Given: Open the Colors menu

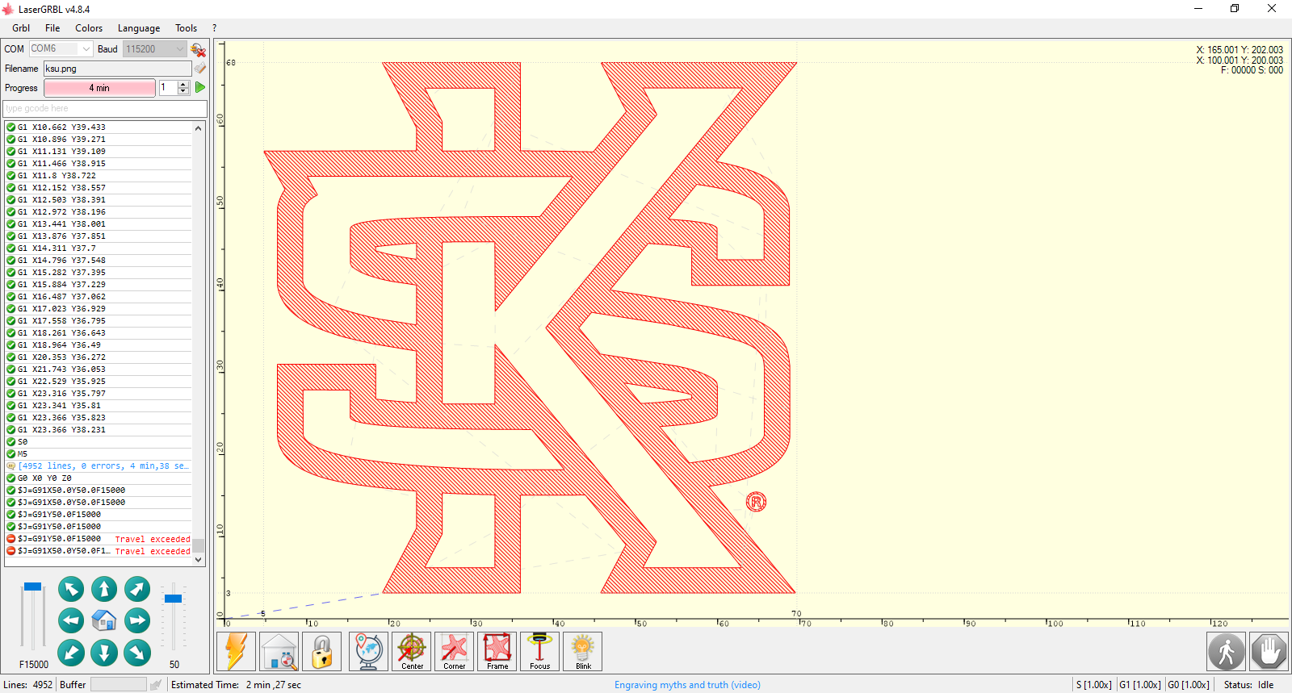Looking at the screenshot, I should coord(89,28).
